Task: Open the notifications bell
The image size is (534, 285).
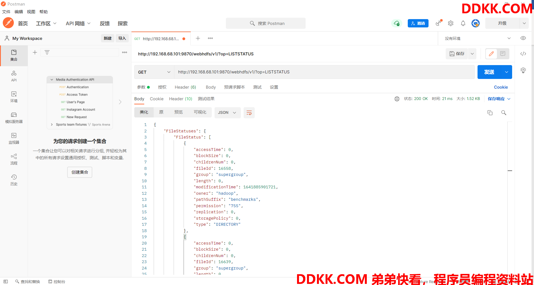Action: 463,23
